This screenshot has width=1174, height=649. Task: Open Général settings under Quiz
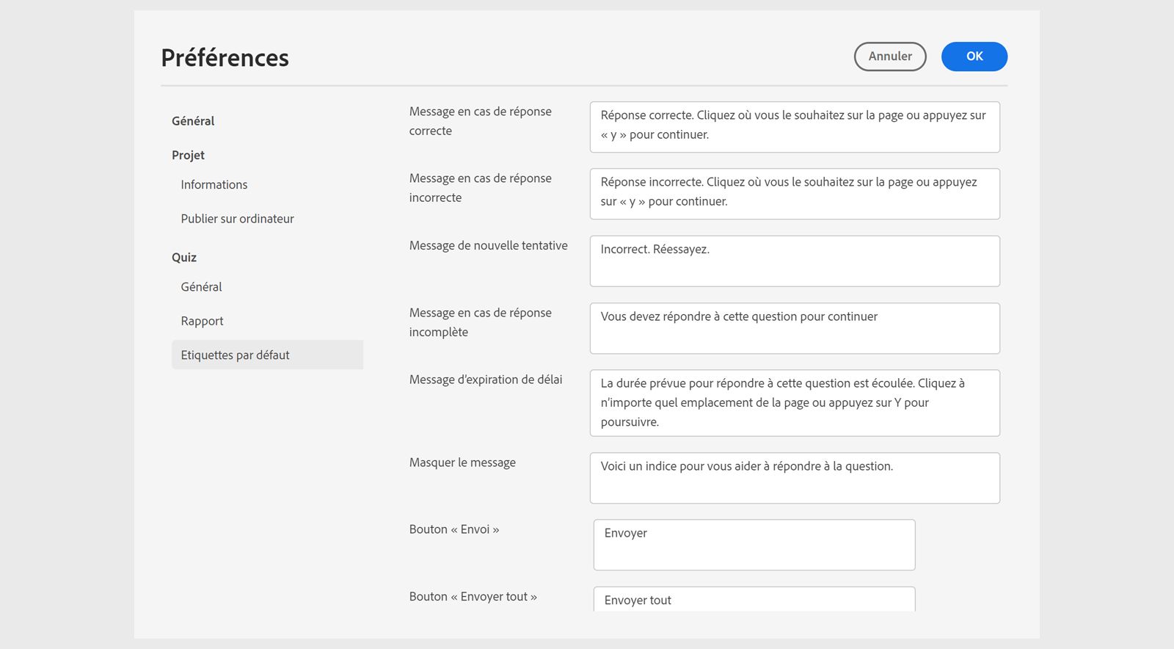tap(201, 287)
